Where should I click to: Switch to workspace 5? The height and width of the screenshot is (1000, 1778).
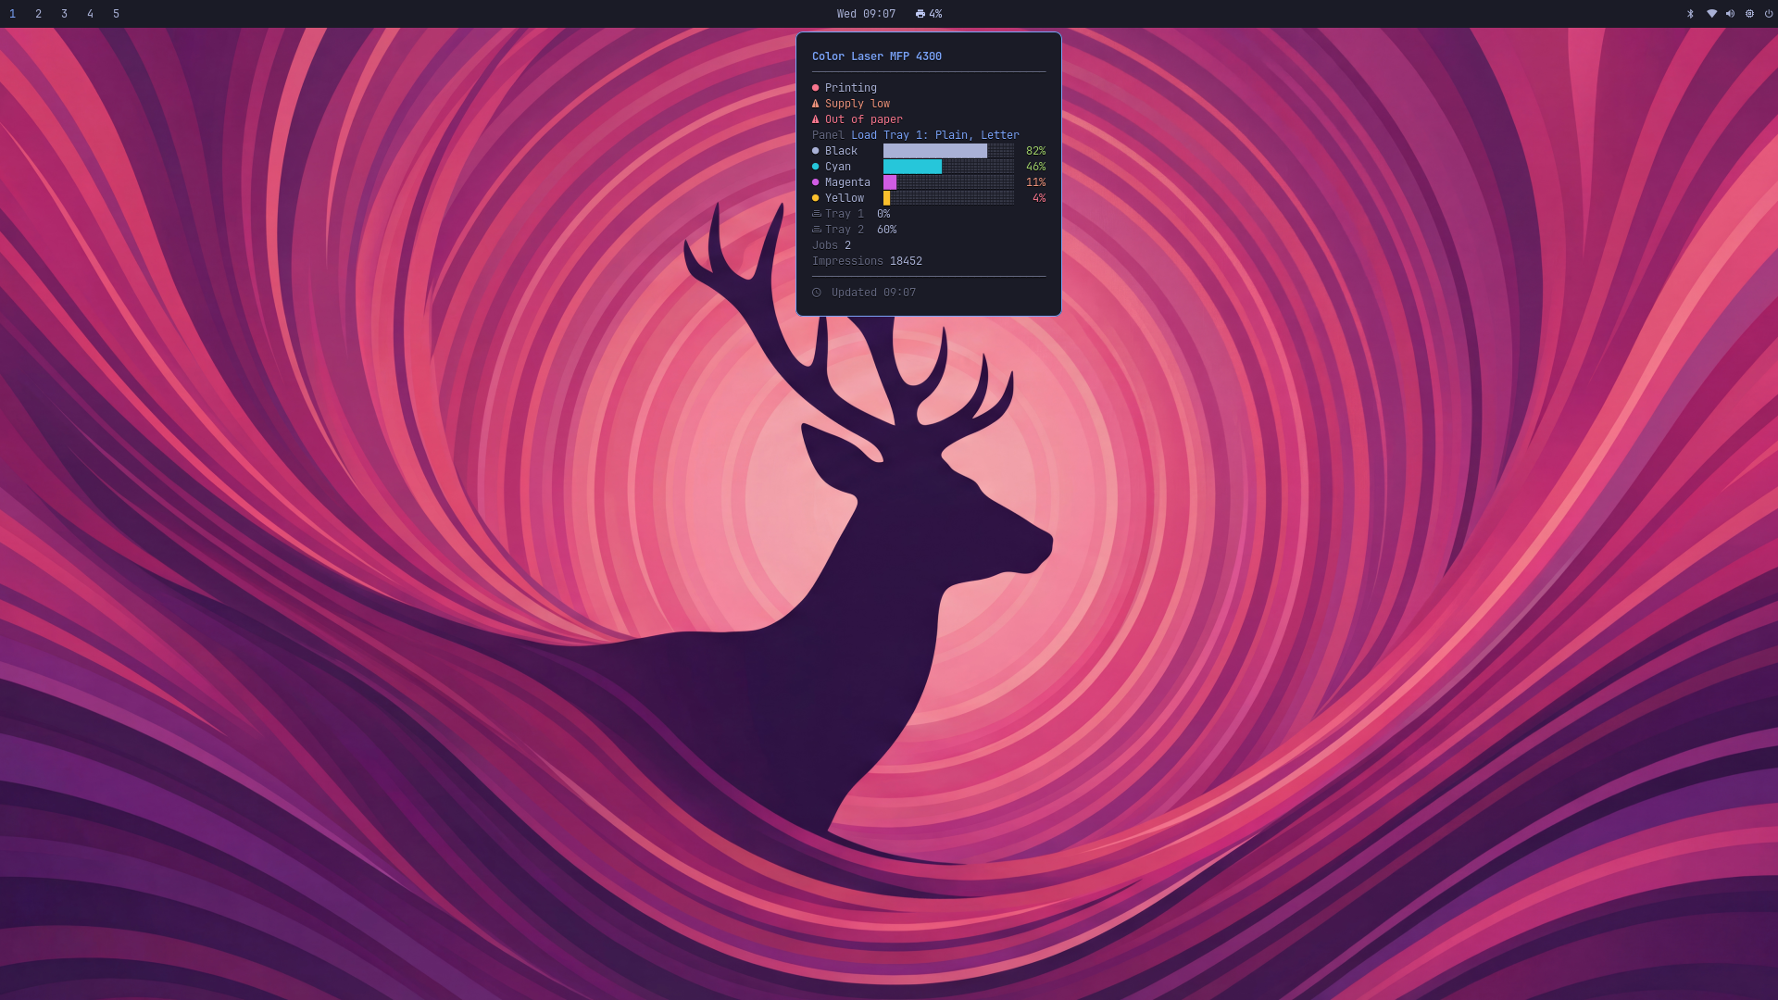pos(116,14)
